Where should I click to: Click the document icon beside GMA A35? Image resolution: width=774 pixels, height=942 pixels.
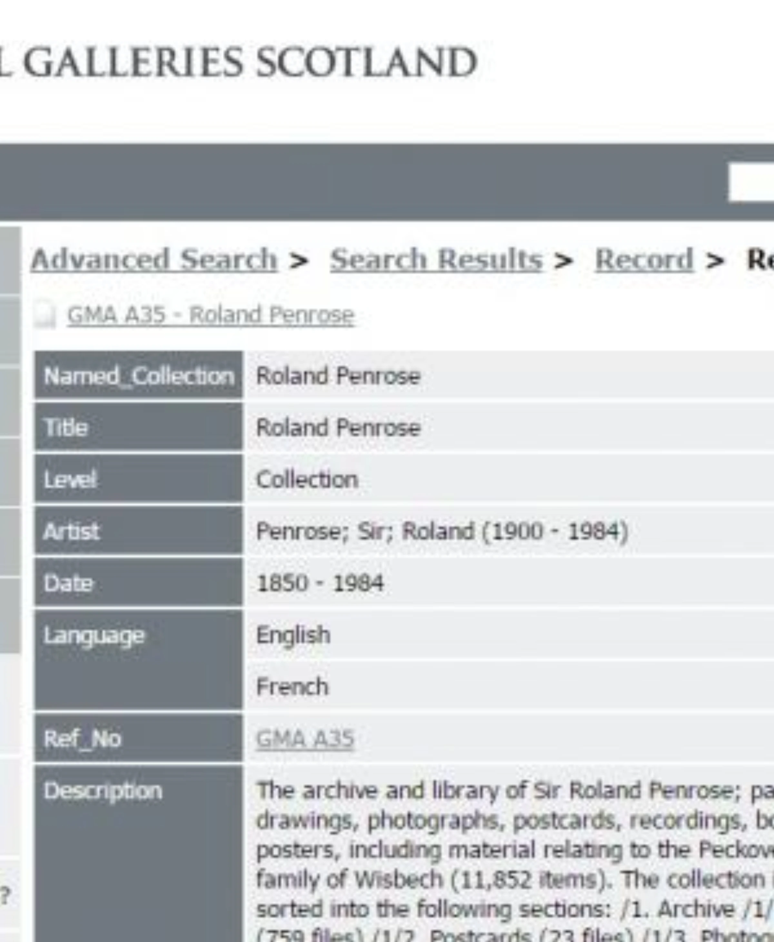click(45, 316)
